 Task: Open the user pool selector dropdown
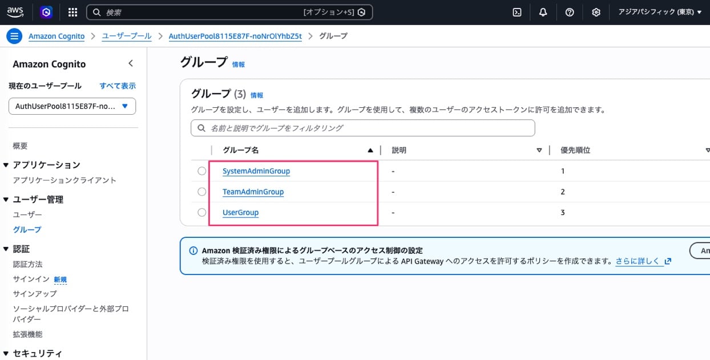(72, 106)
